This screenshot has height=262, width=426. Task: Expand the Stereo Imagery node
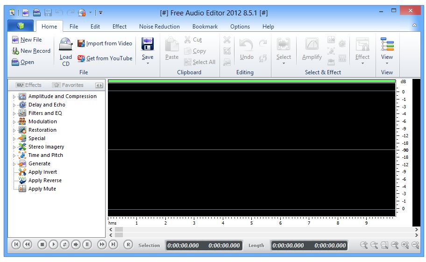tap(14, 147)
